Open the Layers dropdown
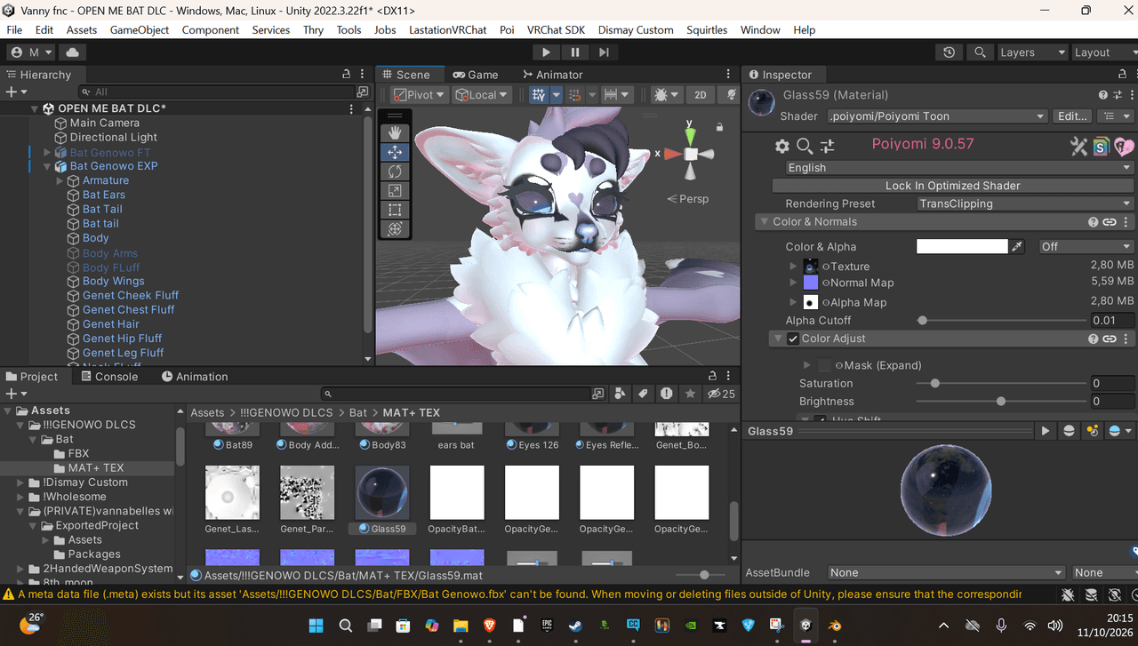 tap(1031, 52)
